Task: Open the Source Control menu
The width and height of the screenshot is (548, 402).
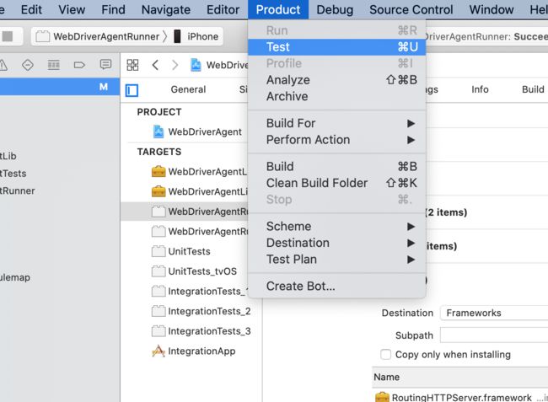Action: [411, 9]
